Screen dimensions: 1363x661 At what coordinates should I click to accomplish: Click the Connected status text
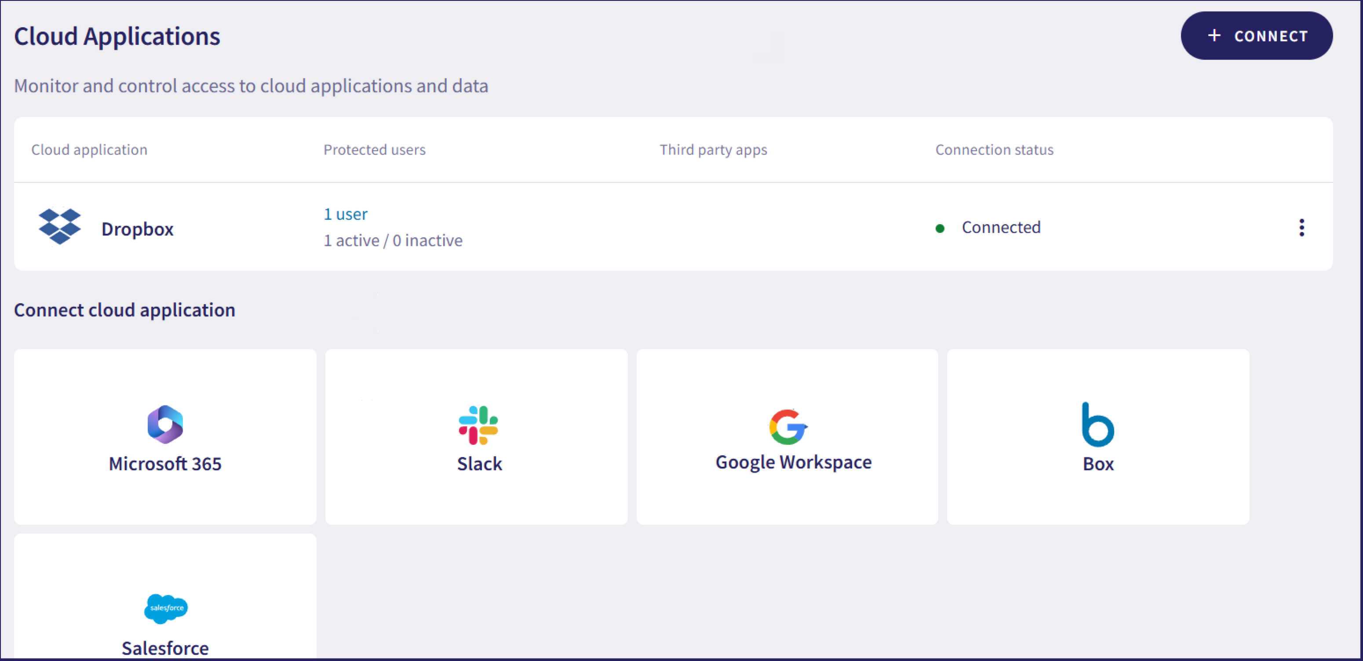click(1001, 227)
